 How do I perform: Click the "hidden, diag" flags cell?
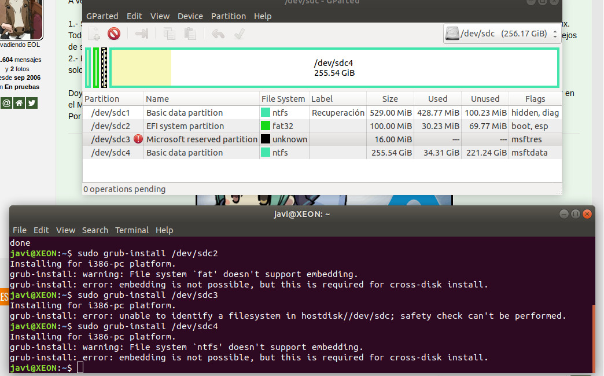(535, 112)
